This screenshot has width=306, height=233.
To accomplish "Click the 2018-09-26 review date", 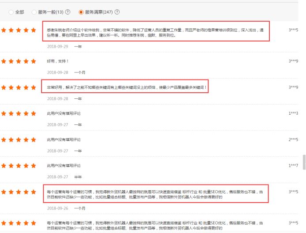I will click(57, 208).
